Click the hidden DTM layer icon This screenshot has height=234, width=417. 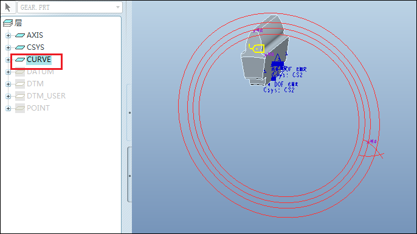tap(20, 84)
